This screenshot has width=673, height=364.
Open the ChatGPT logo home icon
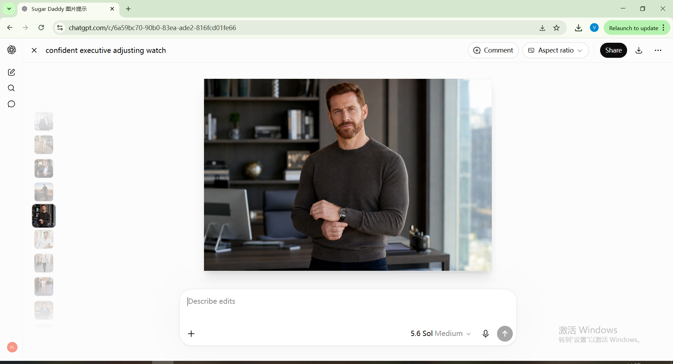click(12, 50)
